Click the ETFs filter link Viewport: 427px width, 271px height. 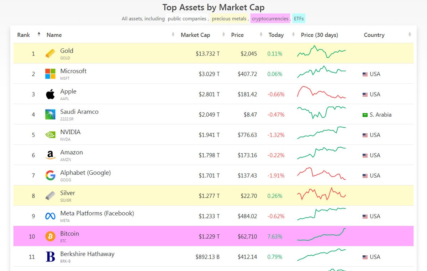click(x=299, y=18)
